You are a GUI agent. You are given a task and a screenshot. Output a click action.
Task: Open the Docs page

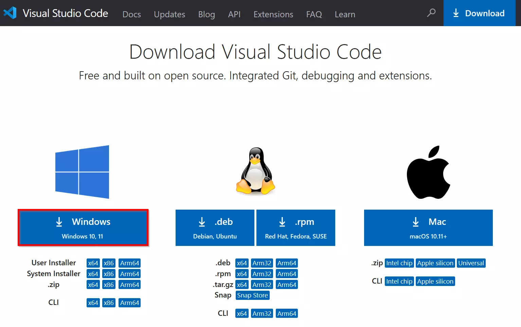pos(131,14)
